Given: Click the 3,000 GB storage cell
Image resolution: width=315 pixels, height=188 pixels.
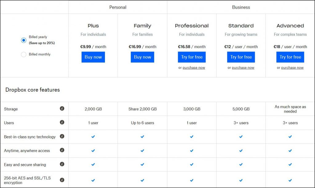Looking at the screenshot, I should (x=192, y=109).
